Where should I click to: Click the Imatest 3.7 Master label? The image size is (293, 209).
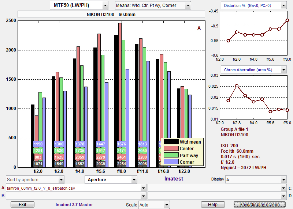click(74, 205)
